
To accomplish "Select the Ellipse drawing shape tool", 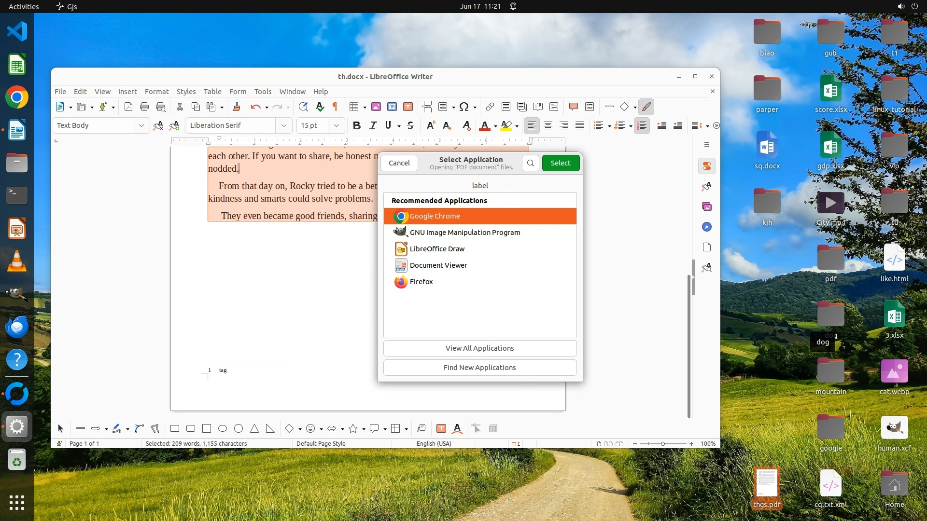I will [x=223, y=428].
